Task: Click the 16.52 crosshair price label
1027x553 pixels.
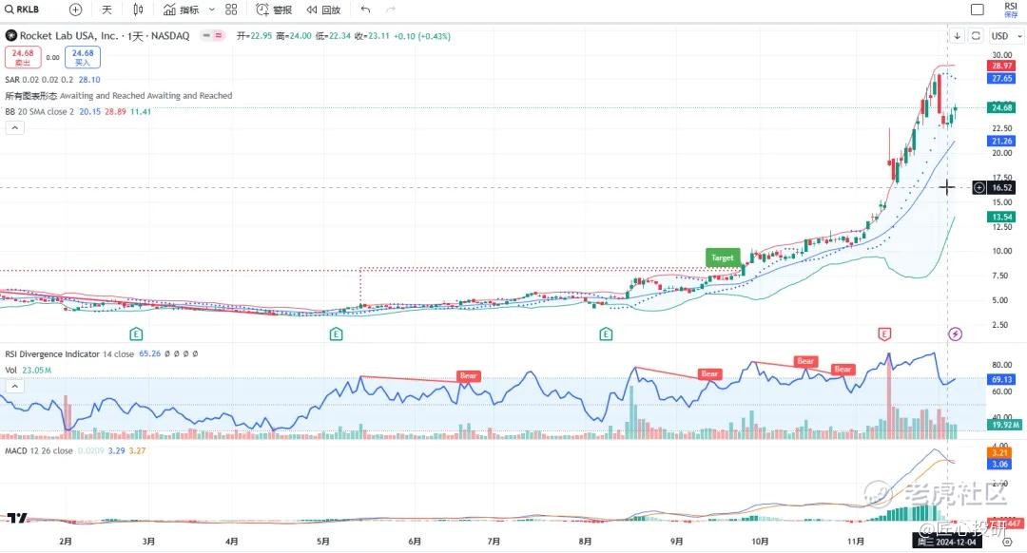Action: 1002,188
